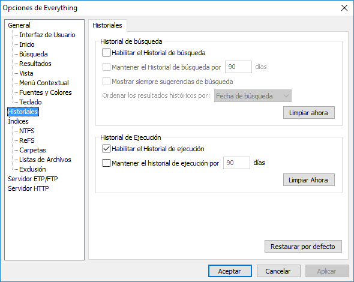
Task: Open the Vista settings page
Action: (x=26, y=73)
